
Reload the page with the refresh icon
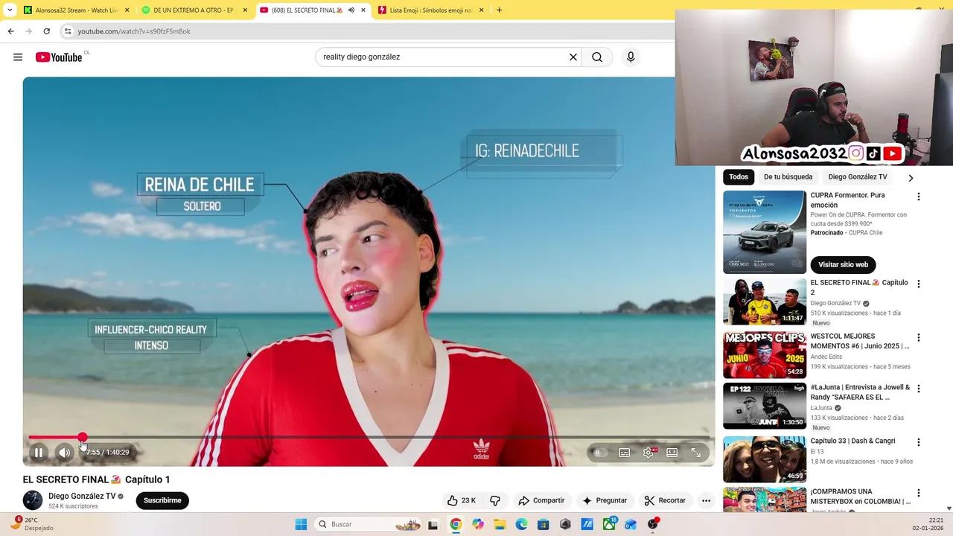46,31
